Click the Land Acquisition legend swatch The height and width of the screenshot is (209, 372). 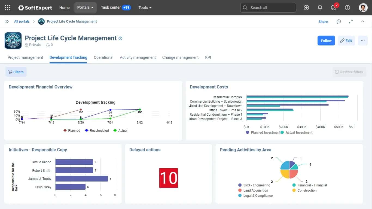pyautogui.click(x=240, y=190)
